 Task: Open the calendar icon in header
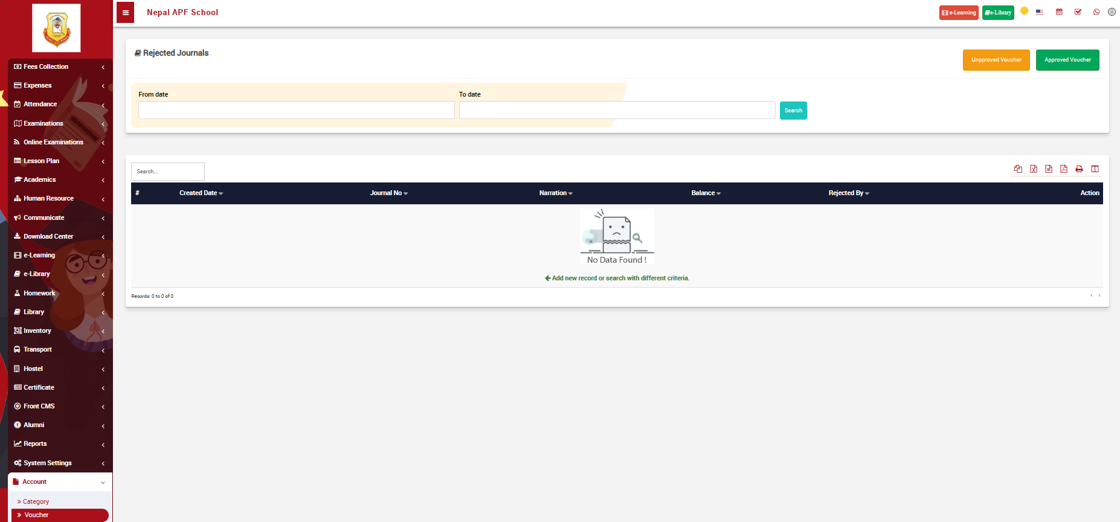[x=1059, y=12]
